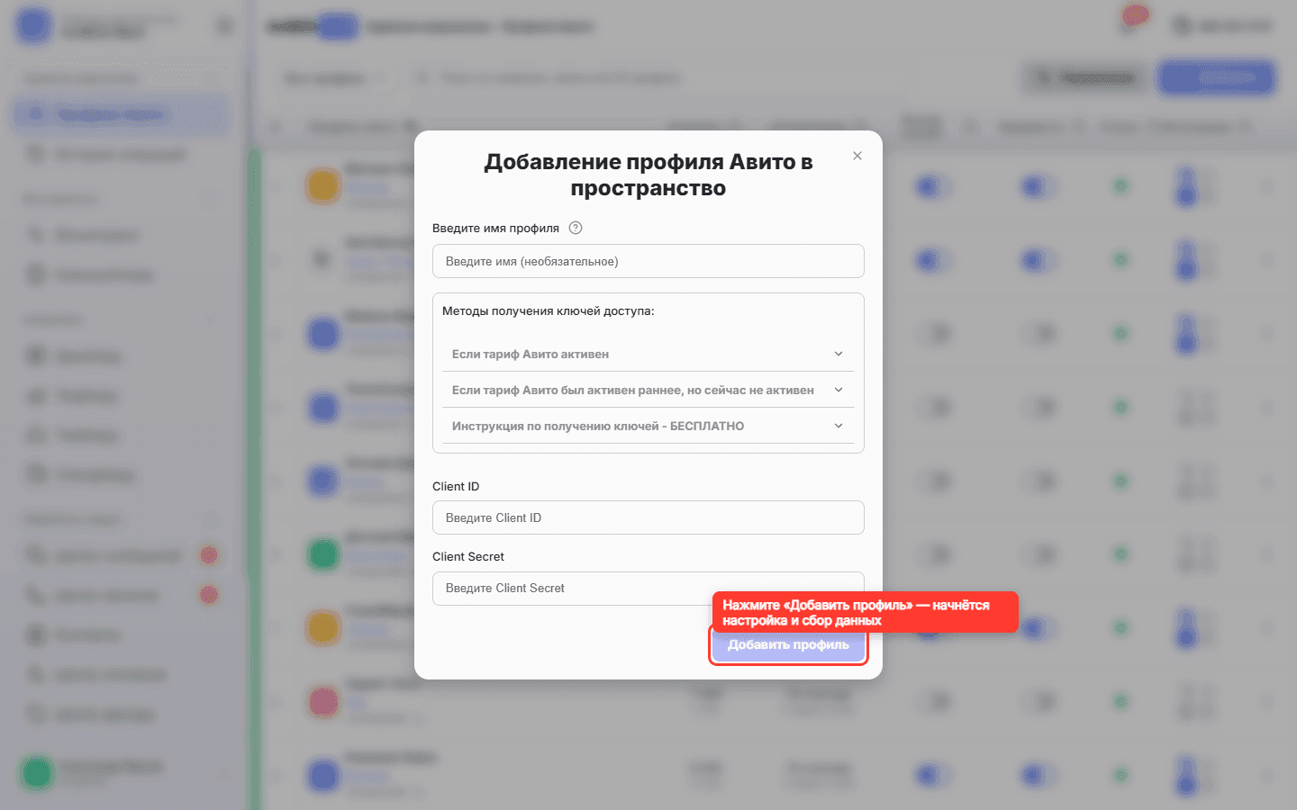
Task: Select the "Введите Client ID" input
Action: coord(648,517)
